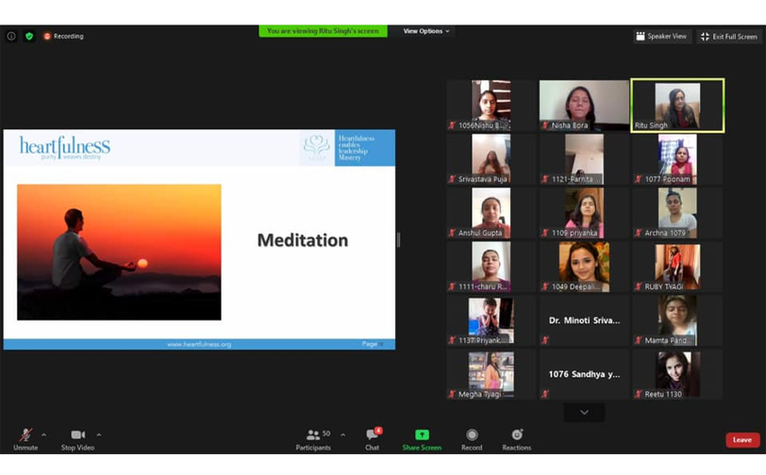Click the green Share Screen icon
Image resolution: width=766 pixels, height=475 pixels.
(x=422, y=435)
